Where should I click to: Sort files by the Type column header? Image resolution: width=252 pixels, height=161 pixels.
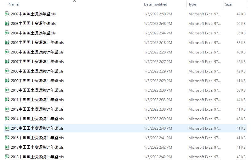[x=192, y=4]
